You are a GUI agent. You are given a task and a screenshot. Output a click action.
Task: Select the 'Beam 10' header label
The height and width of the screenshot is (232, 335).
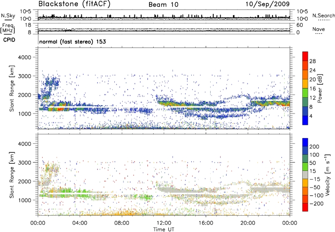pos(163,5)
